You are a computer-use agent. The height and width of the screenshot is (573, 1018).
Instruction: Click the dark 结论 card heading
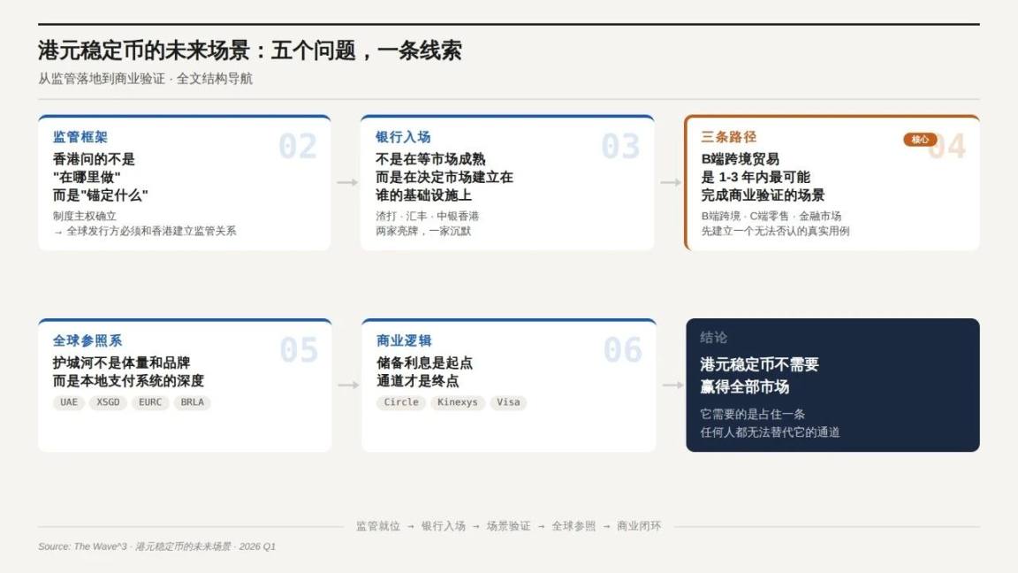tap(714, 338)
